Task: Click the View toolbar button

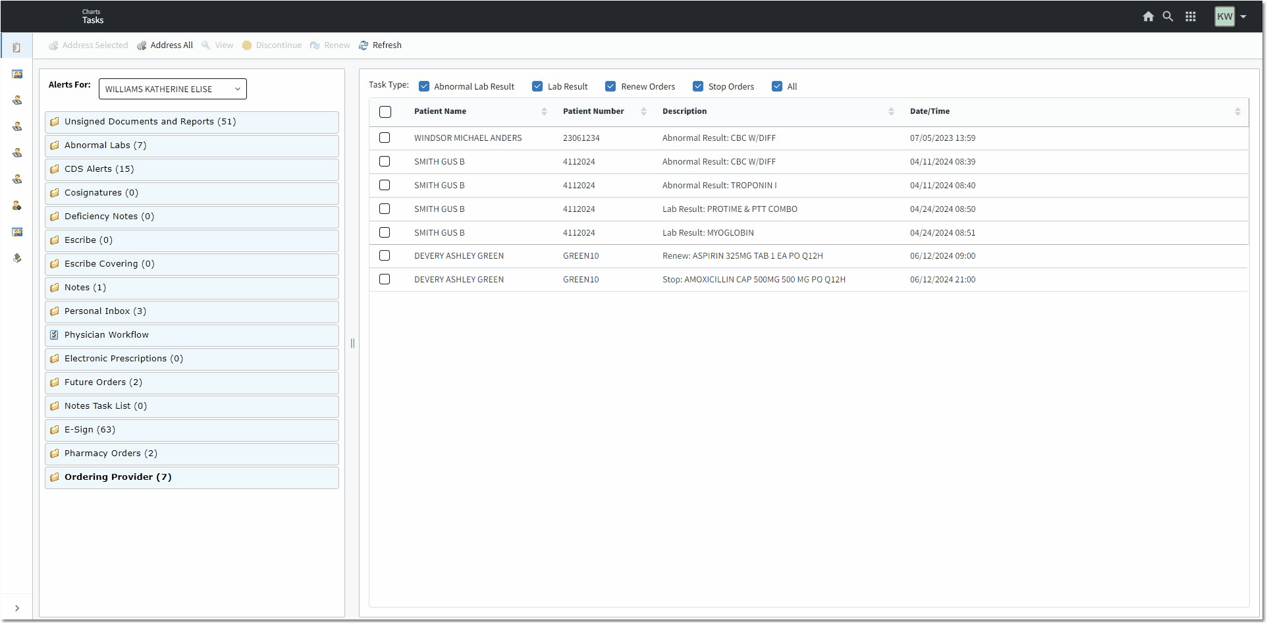Action: tap(217, 45)
